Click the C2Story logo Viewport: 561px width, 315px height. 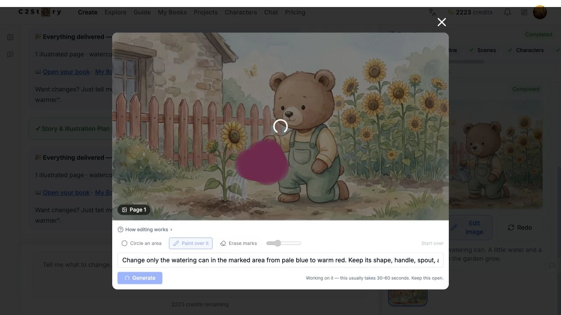click(40, 12)
